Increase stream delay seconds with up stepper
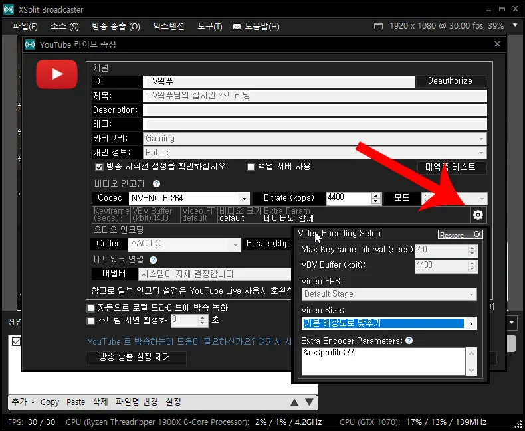This screenshot has height=431, width=525. click(202, 317)
